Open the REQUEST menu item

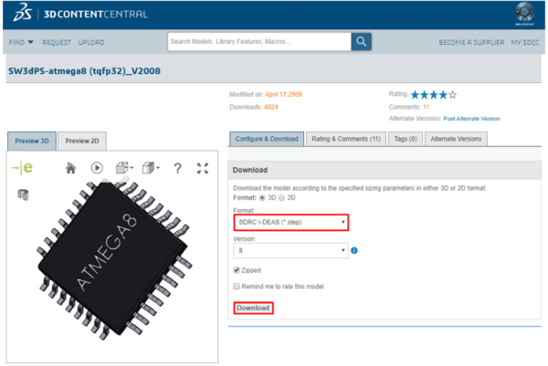tap(57, 42)
